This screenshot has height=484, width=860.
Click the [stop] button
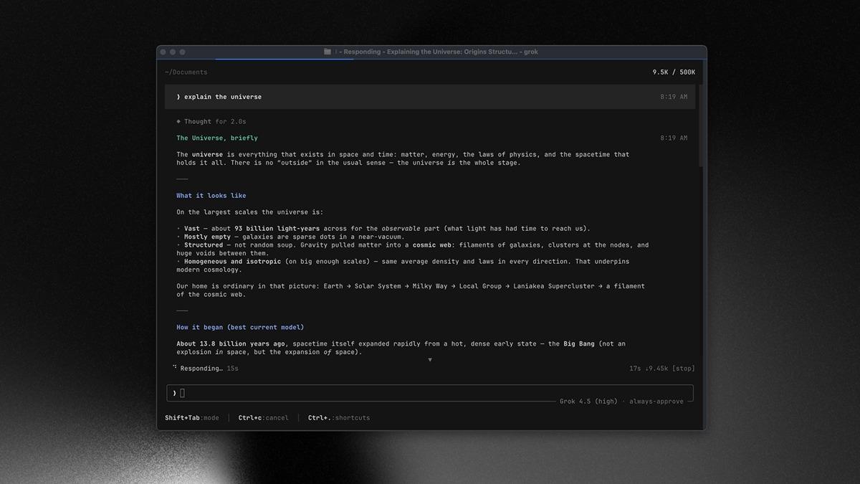coord(683,369)
